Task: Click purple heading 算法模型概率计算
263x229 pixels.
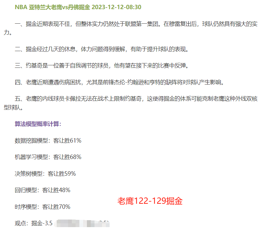Action: pos(38,124)
